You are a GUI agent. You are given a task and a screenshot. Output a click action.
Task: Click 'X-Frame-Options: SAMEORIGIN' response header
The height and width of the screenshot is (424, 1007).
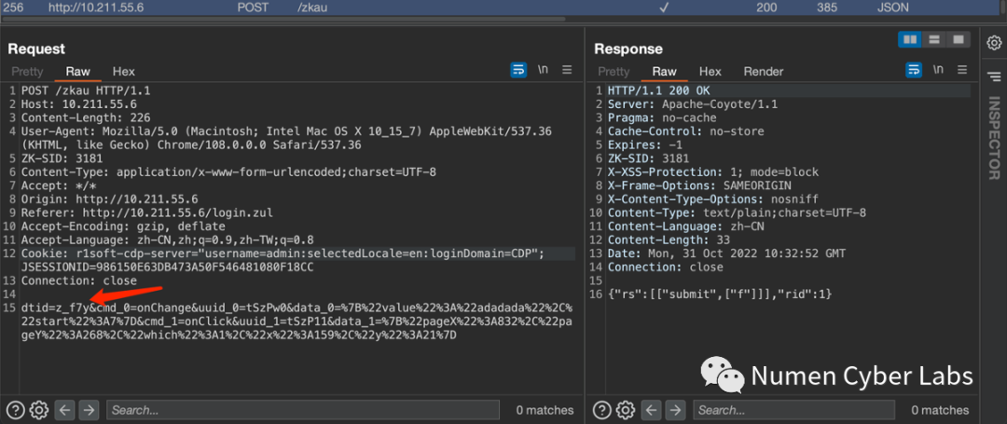(699, 186)
